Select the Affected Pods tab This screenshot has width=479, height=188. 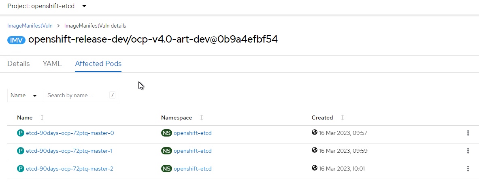pos(98,64)
